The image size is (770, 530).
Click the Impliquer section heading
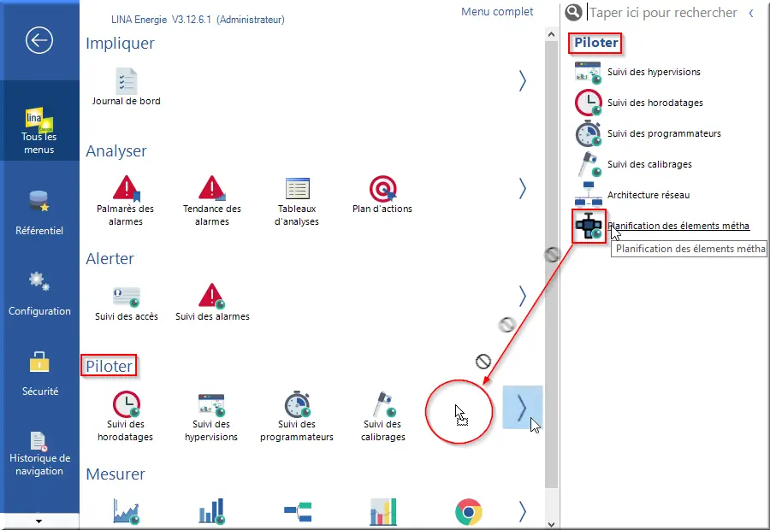click(120, 44)
